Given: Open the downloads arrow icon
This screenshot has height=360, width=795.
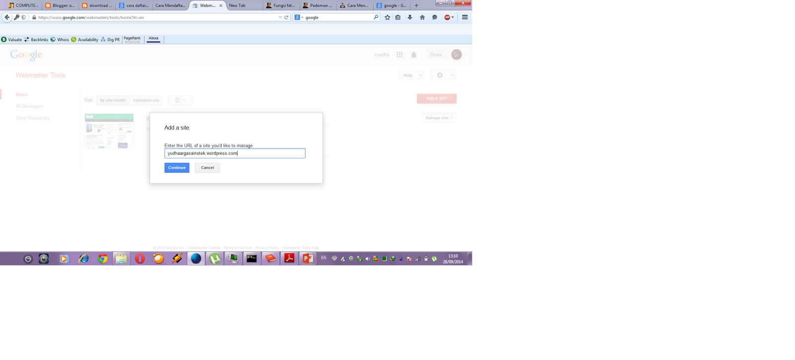Looking at the screenshot, I should coord(410,17).
